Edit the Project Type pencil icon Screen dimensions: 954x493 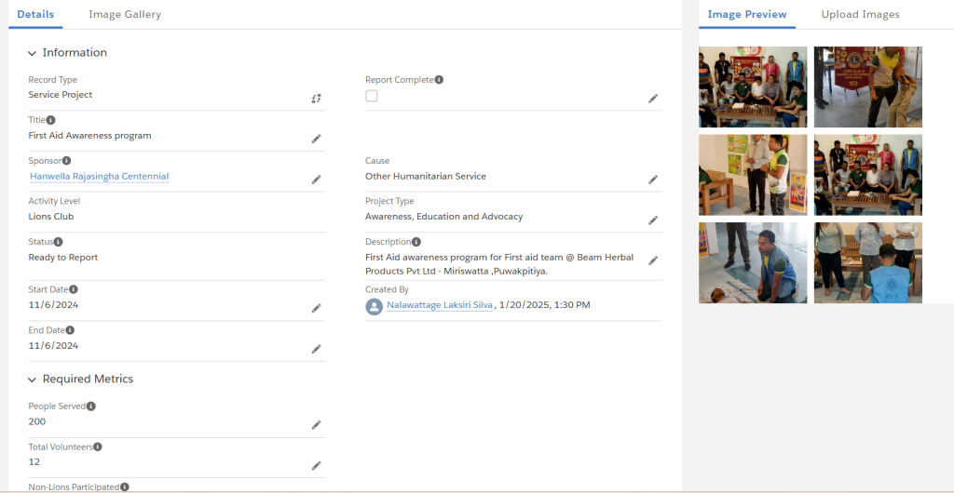click(x=653, y=220)
